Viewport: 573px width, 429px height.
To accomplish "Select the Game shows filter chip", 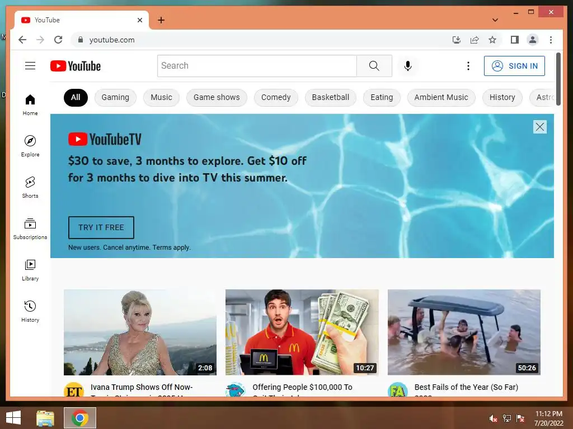I will tap(217, 97).
